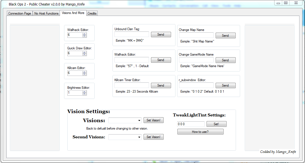Send the Wallhack Editor text value
Viewport: 305px width, 163px height.
pyautogui.click(x=161, y=60)
